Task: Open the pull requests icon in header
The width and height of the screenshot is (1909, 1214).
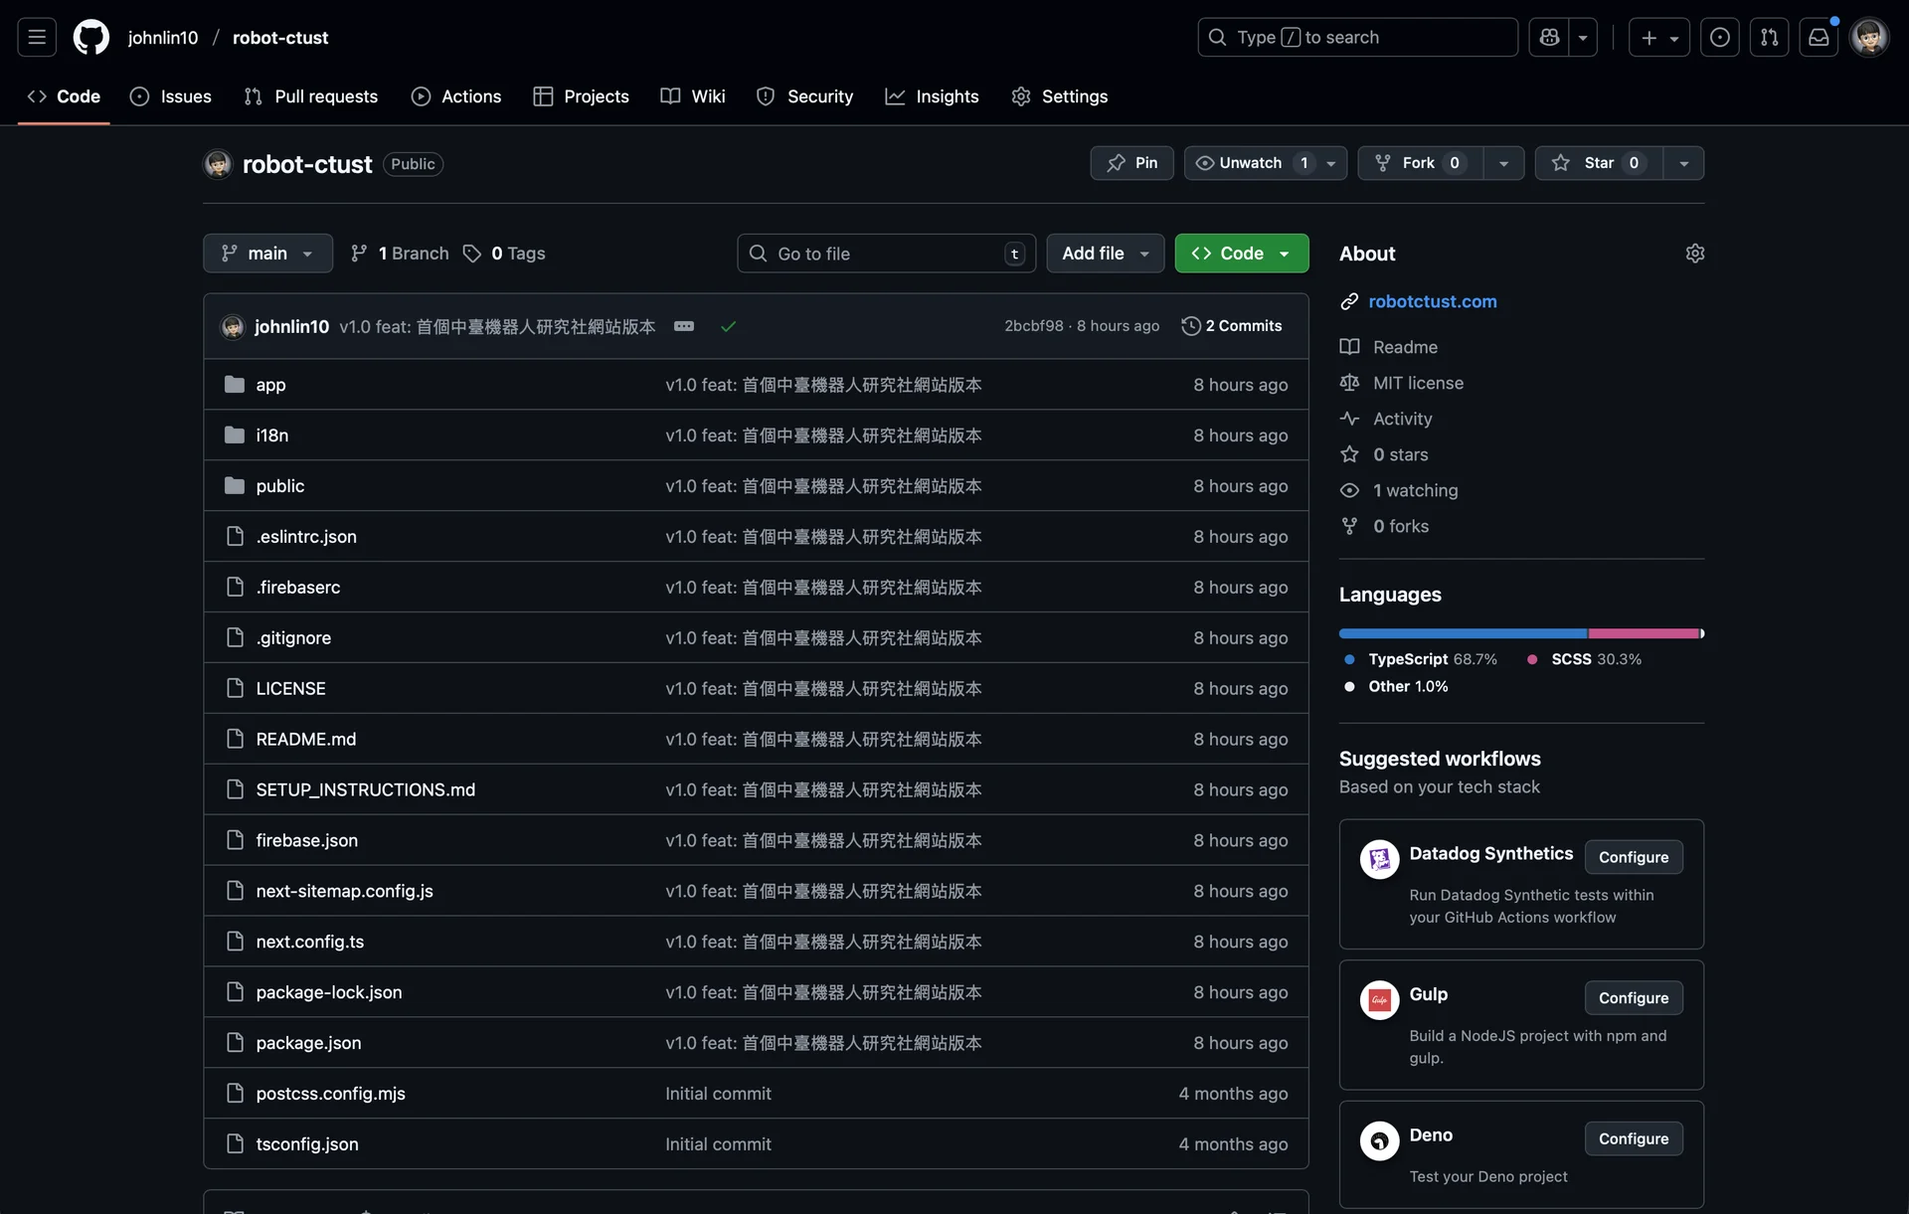Action: (1769, 38)
